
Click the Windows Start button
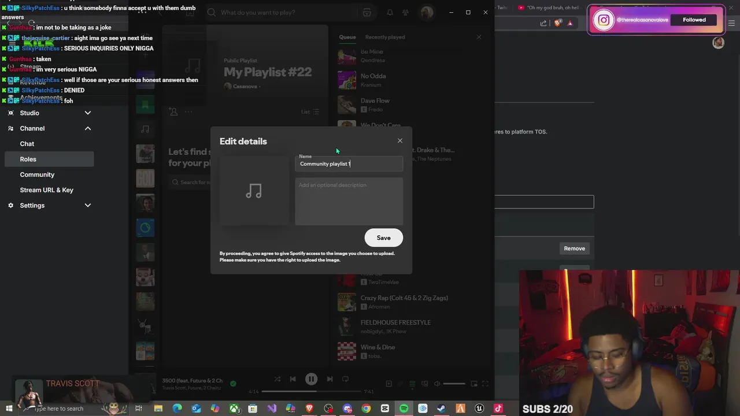pos(9,408)
